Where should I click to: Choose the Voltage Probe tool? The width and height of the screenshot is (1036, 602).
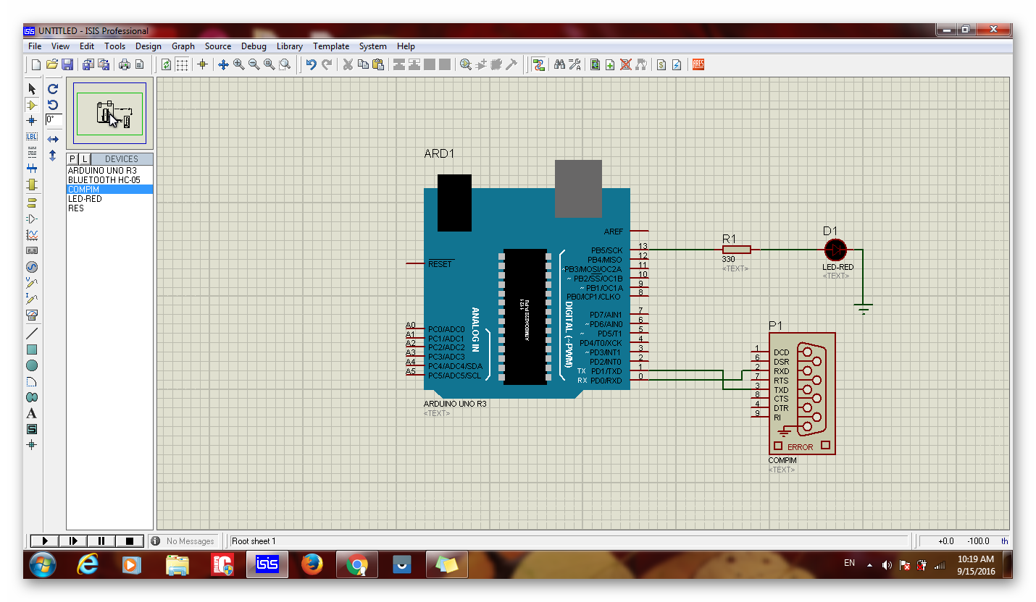pos(31,282)
